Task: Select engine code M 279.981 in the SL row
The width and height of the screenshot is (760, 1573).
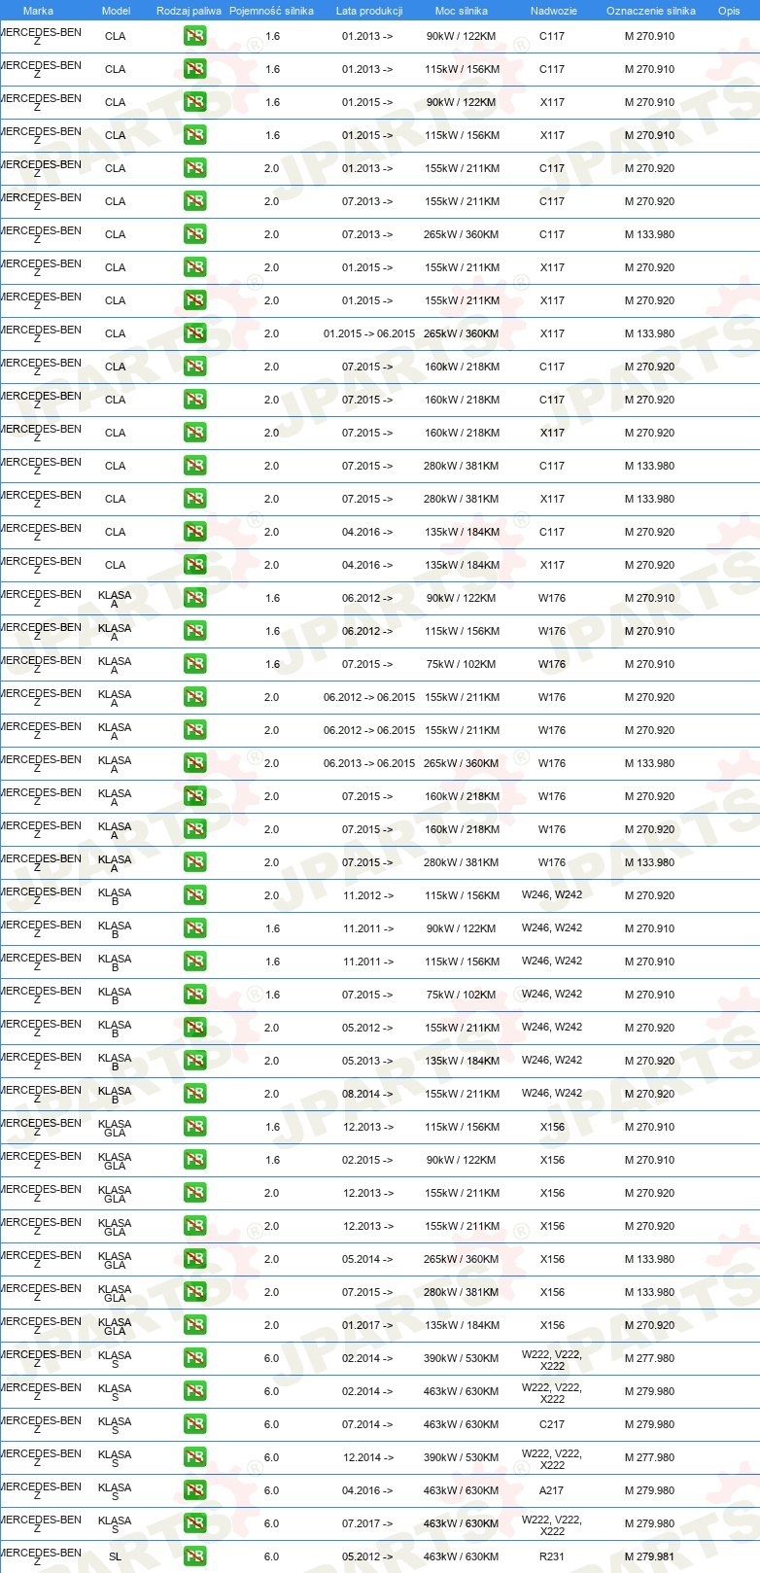Action: (649, 1556)
